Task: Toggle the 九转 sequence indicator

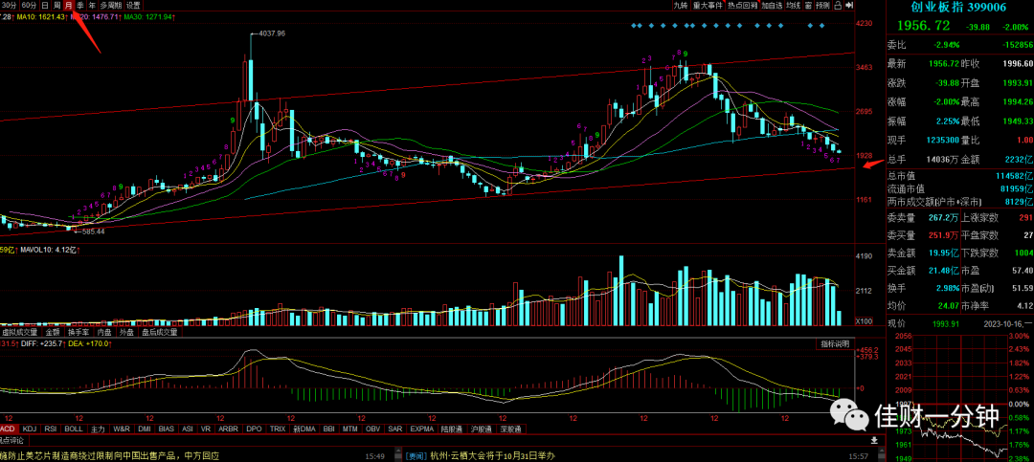Action: [x=682, y=6]
